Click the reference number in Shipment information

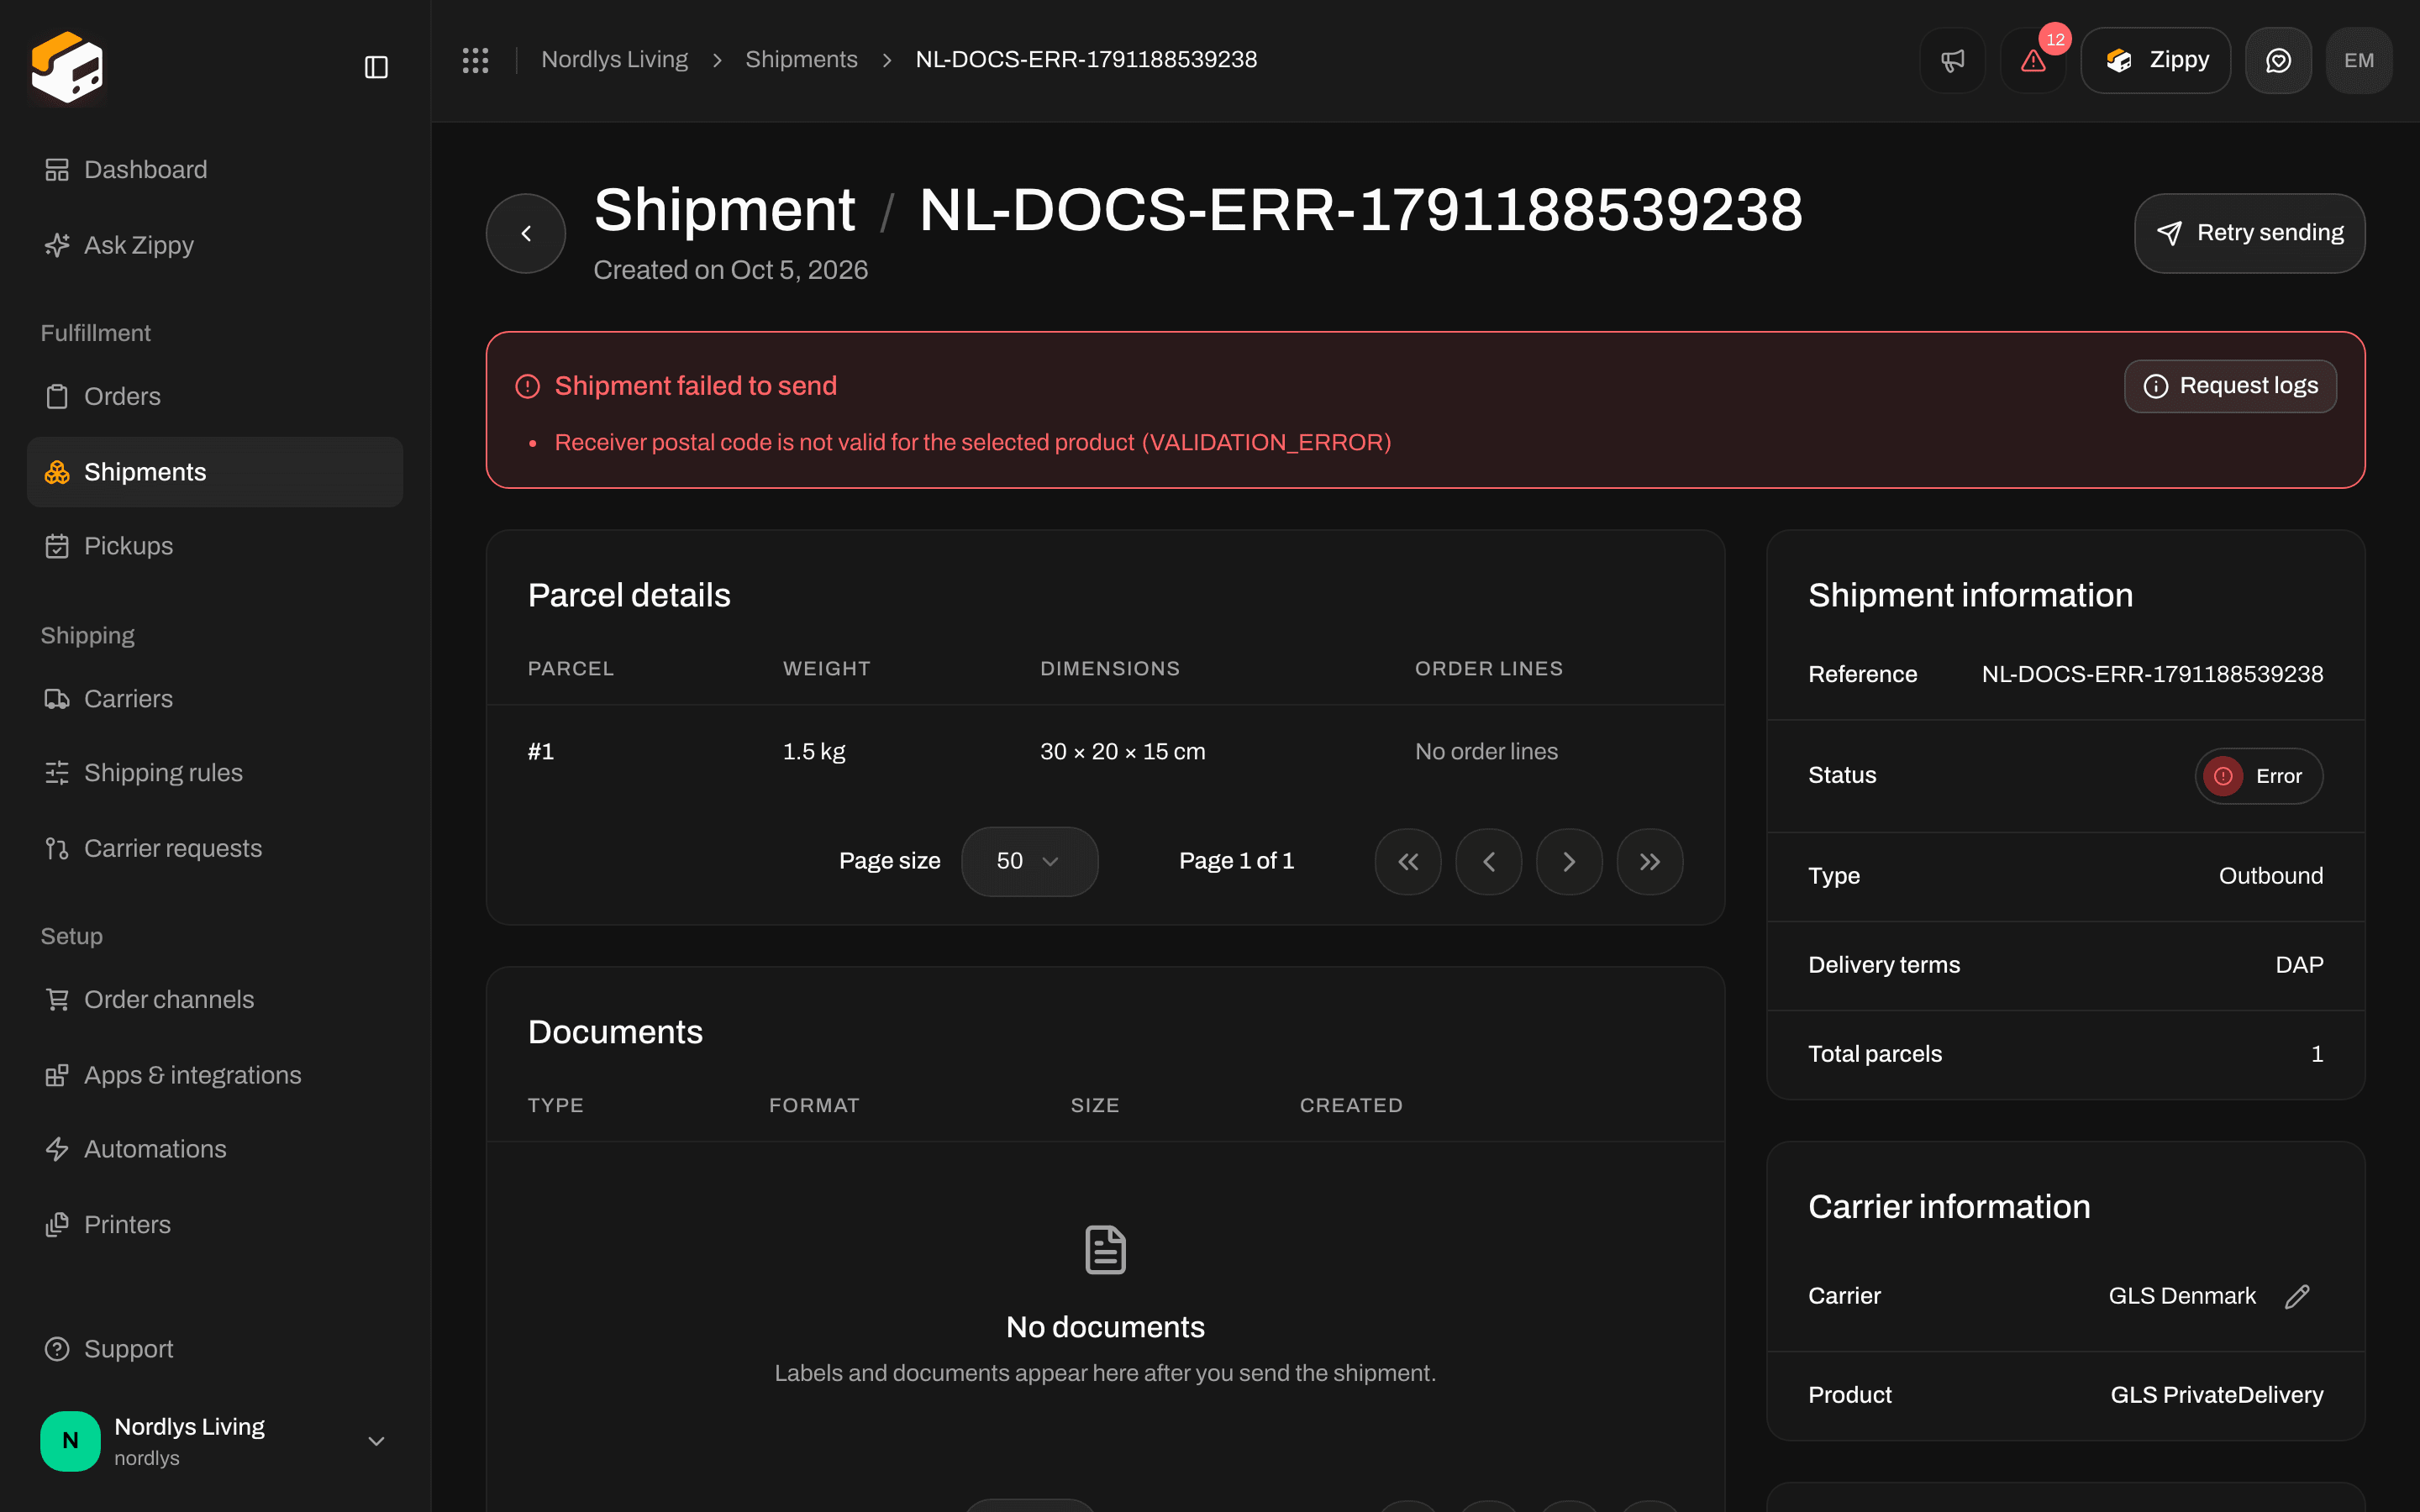(2152, 674)
